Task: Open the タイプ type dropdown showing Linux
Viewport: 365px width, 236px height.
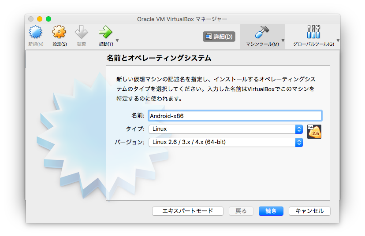Action: coord(226,129)
